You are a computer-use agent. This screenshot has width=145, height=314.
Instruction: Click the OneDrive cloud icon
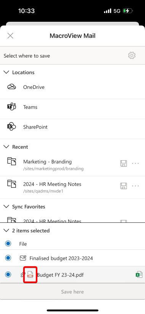pos(11,87)
